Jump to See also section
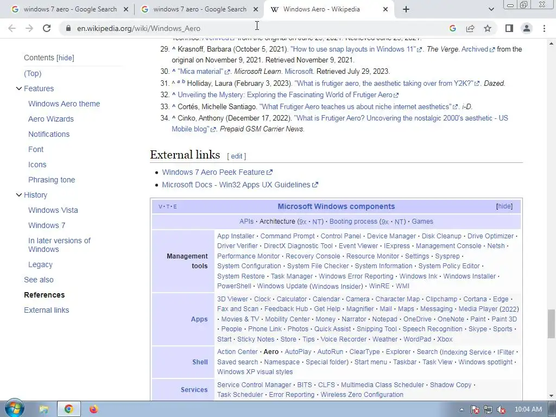556x417 pixels. 39,280
